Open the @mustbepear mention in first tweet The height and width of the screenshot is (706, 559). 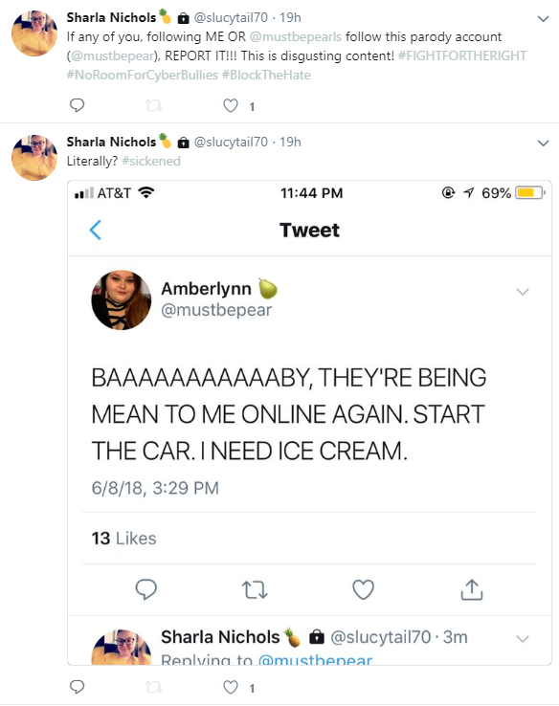click(113, 55)
